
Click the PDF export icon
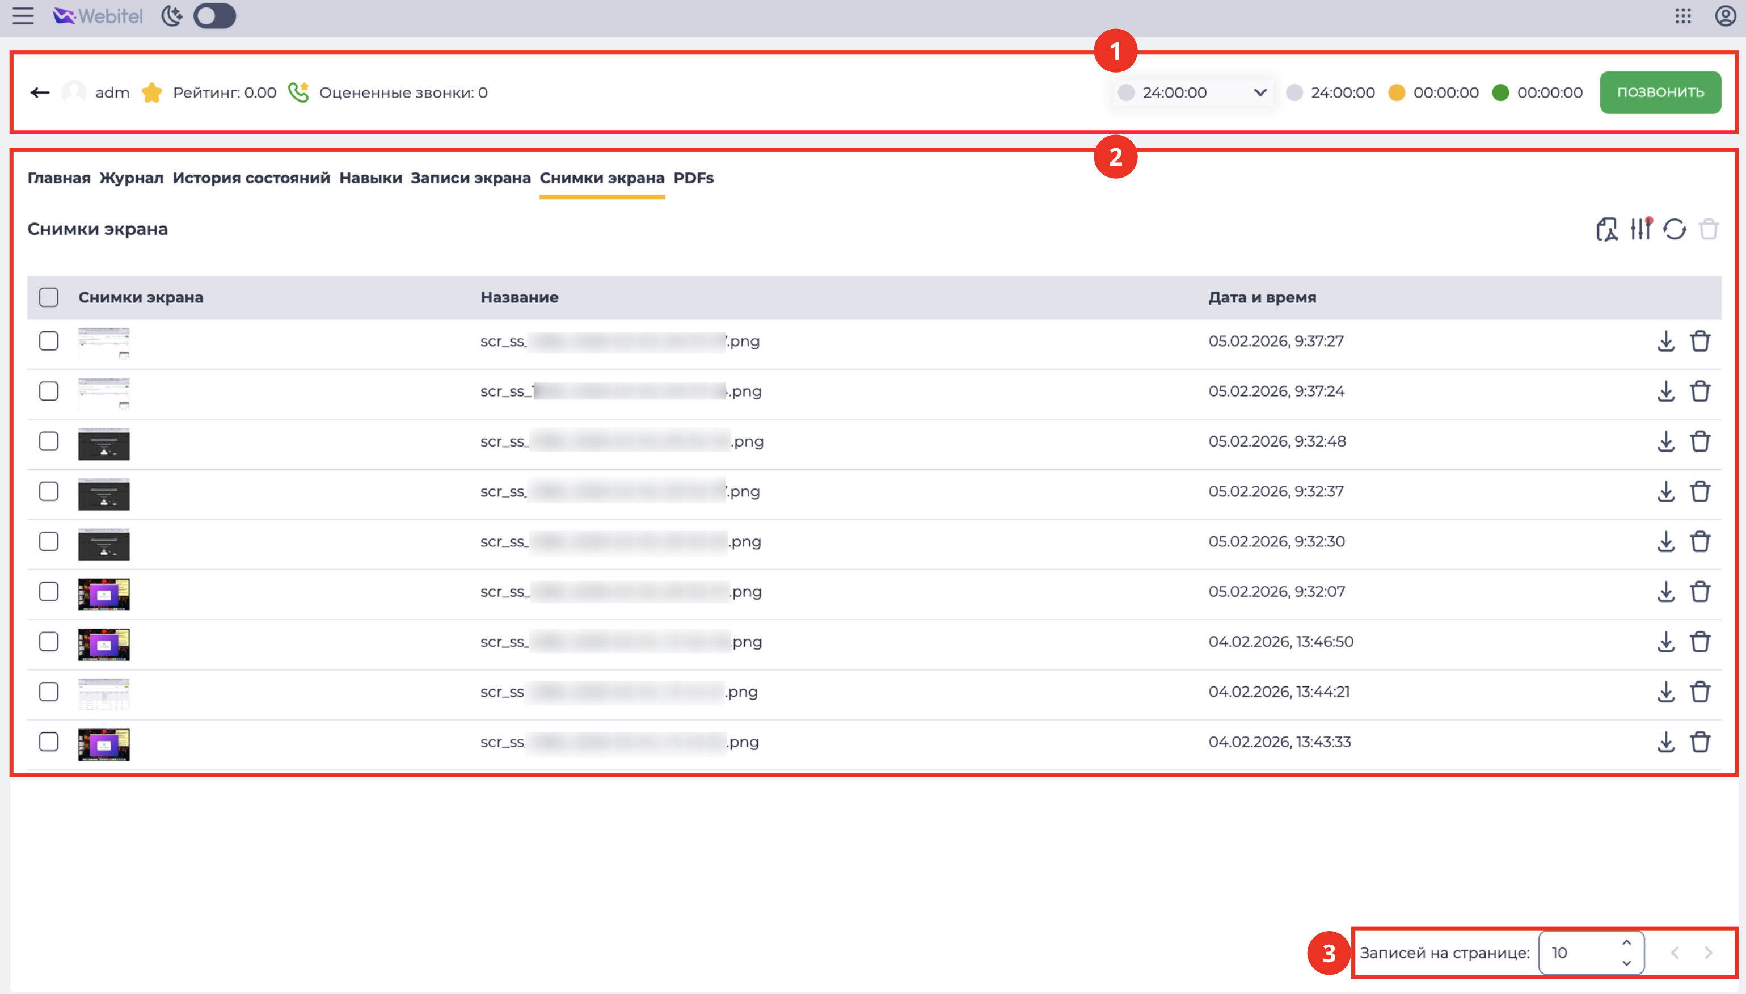click(1607, 229)
